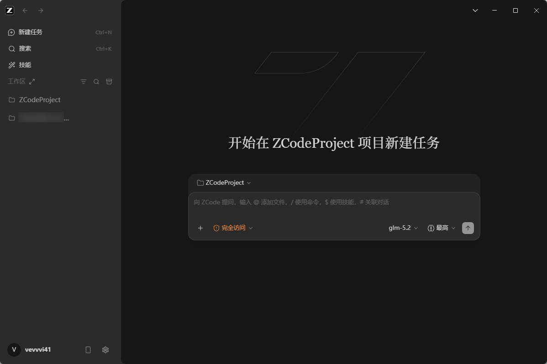Image resolution: width=547 pixels, height=364 pixels.
Task: Open the ZCodeProject project dropdown
Action: 224,183
